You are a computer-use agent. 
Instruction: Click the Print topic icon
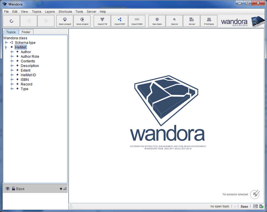tap(209, 21)
